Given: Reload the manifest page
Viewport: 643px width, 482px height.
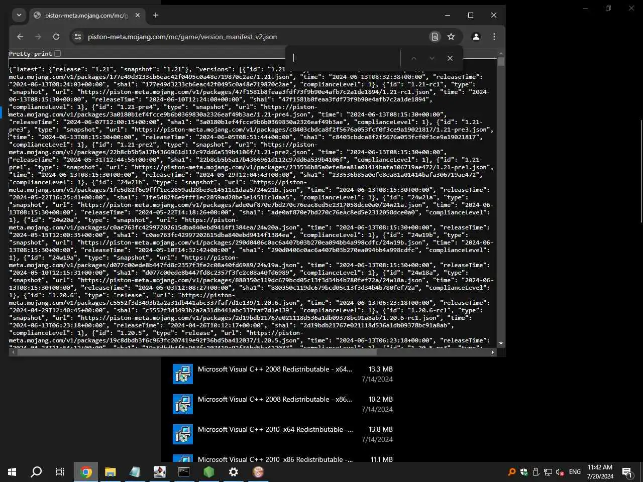Looking at the screenshot, I should [x=56, y=37].
